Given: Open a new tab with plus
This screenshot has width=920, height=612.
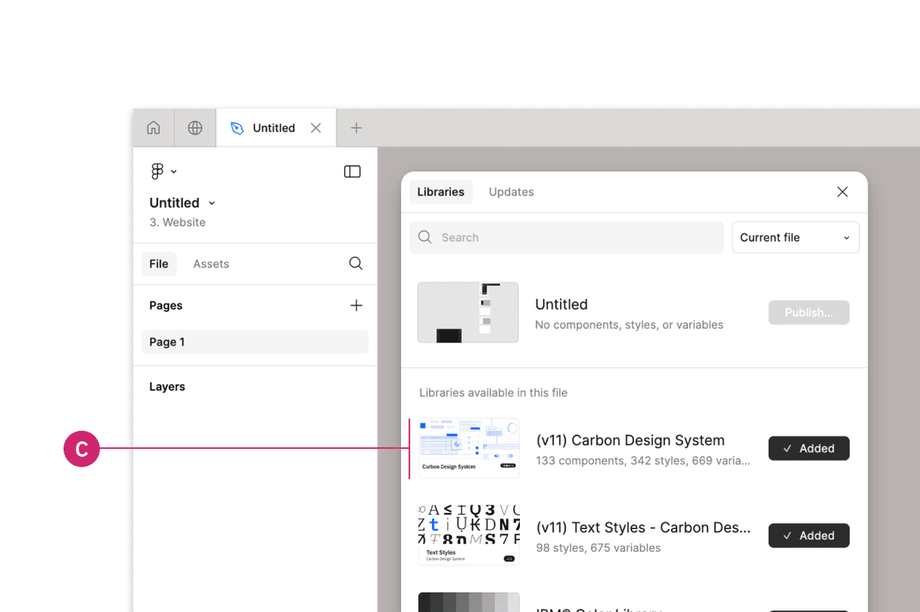Looking at the screenshot, I should pos(356,128).
